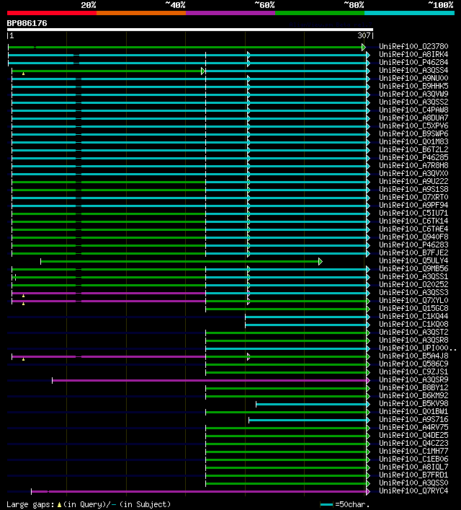Select the UniRef100_B6T2L2 label
461x510 pixels.
click(413, 149)
